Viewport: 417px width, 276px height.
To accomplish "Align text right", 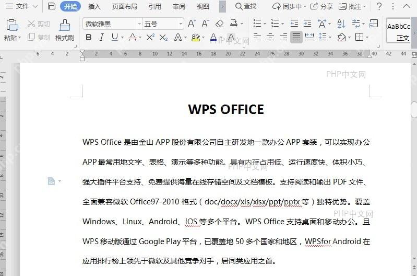I will (283, 37).
